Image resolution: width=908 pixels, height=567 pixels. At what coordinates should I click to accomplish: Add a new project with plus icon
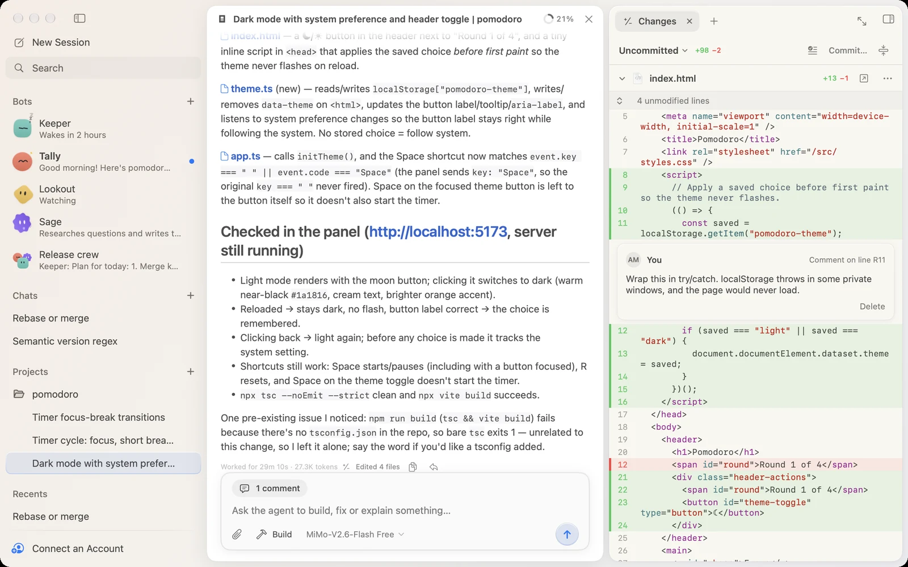tap(191, 372)
